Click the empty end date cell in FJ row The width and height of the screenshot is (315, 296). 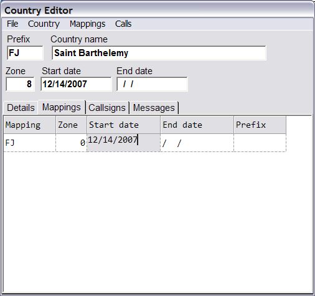(x=197, y=143)
